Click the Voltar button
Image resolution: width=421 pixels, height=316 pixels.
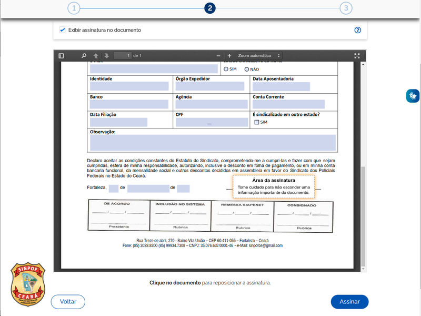pos(68,301)
